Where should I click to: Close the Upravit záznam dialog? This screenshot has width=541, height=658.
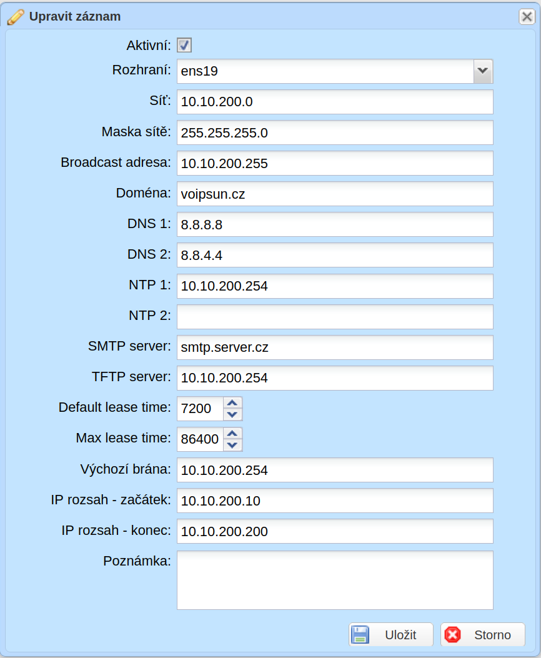coord(527,17)
